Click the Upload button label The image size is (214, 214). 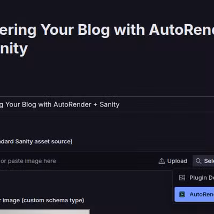point(177,161)
